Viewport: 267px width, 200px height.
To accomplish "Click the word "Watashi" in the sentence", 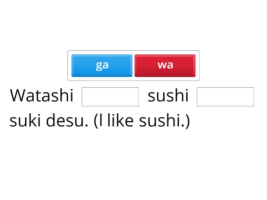I will (x=42, y=96).
